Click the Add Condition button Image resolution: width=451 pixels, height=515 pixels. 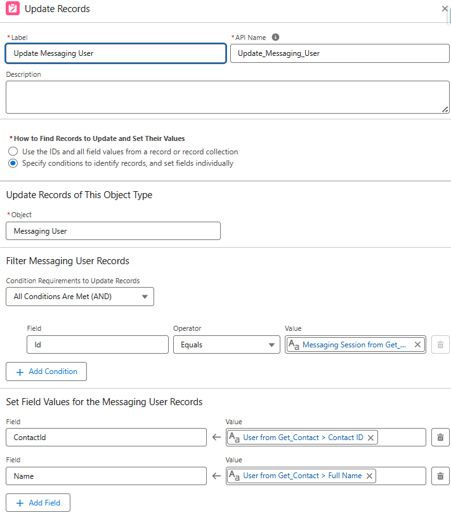[46, 371]
